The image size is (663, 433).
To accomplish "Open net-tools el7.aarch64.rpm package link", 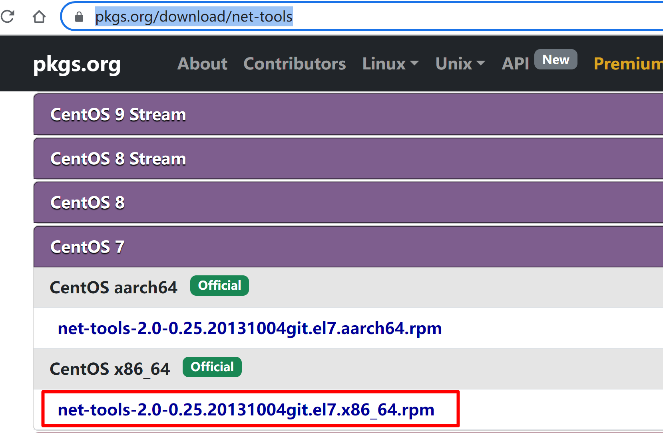I will (x=250, y=328).
